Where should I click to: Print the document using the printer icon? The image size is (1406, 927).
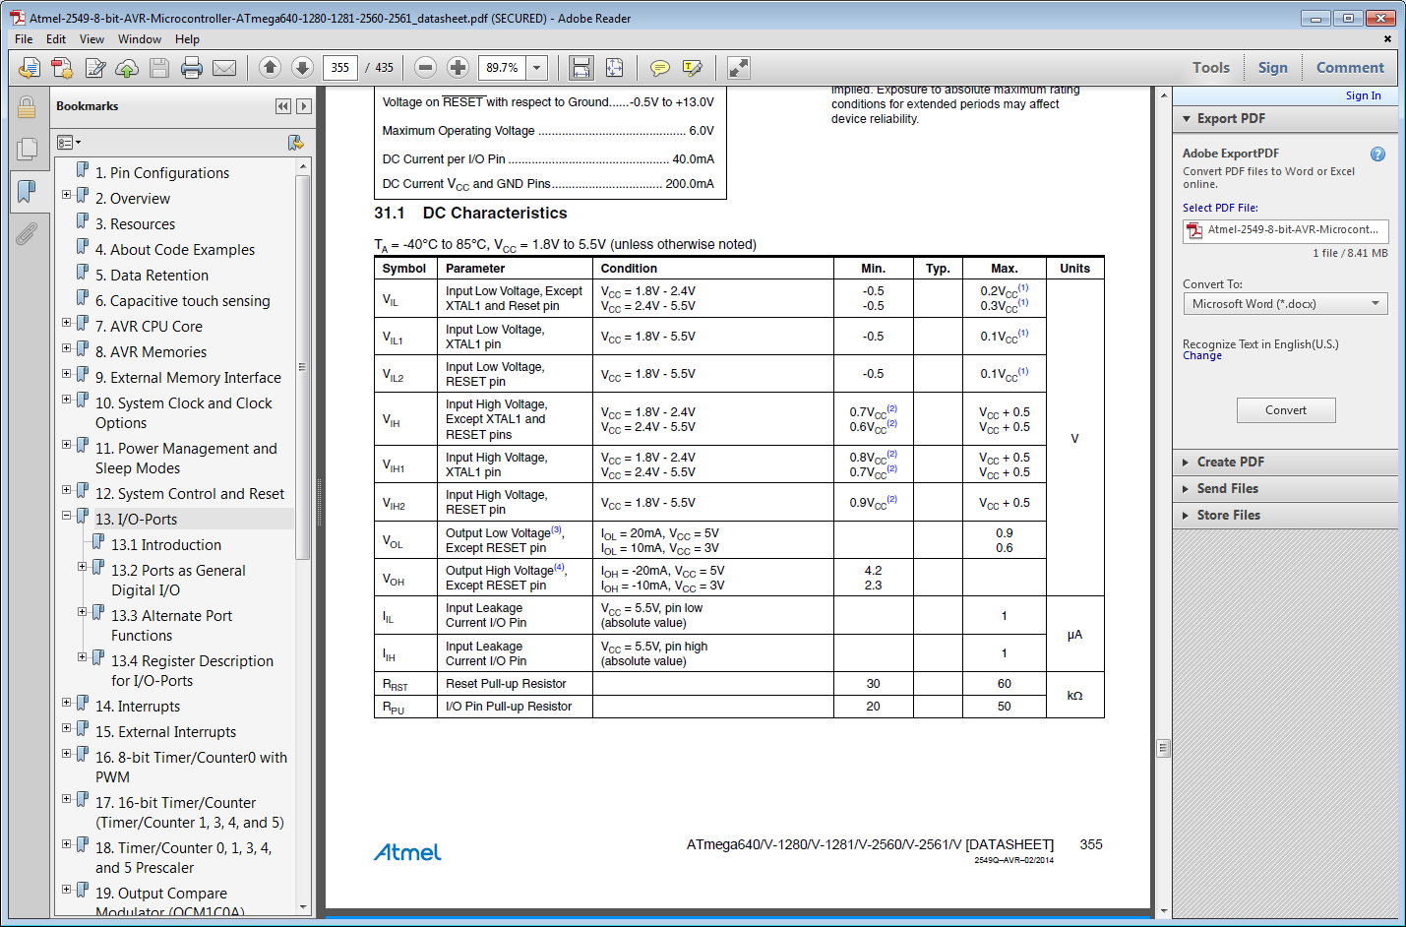point(192,68)
